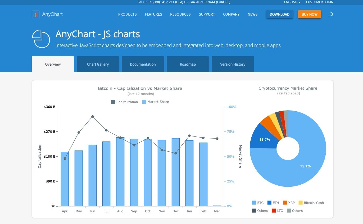Toggle the dark gray Others legend item
This screenshot has width=363, height=224.
tap(260, 211)
